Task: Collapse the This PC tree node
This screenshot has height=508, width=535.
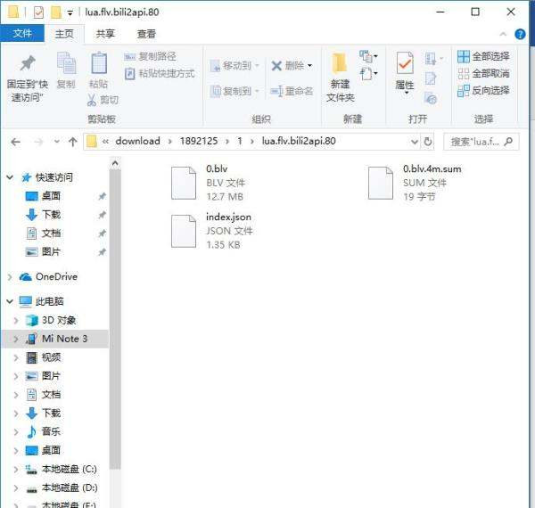Action: point(10,301)
